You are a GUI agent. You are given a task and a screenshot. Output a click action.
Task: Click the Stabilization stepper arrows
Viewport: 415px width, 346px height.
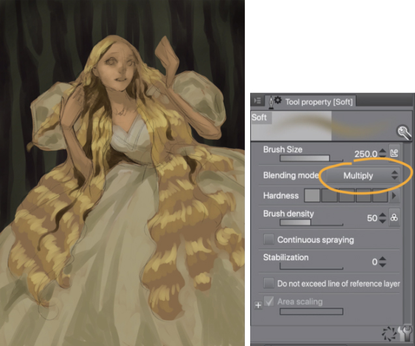click(382, 262)
